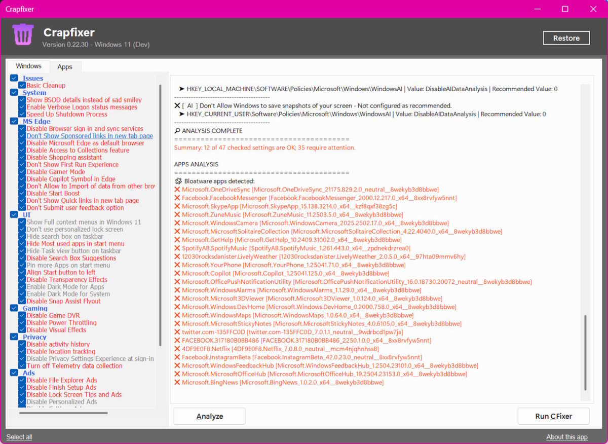608x444 pixels.
Task: Toggle the Disable Game DVR checkbox
Action: click(x=21, y=315)
